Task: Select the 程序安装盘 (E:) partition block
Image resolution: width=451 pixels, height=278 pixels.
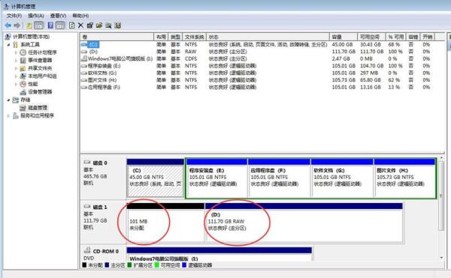Action: (217, 178)
